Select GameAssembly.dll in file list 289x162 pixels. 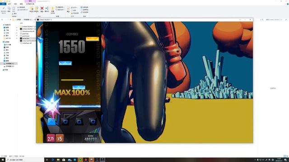tap(27, 31)
